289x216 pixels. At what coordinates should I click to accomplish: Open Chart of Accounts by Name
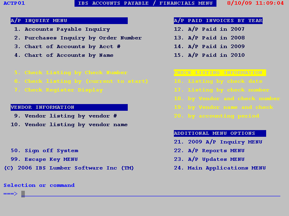click(64, 55)
